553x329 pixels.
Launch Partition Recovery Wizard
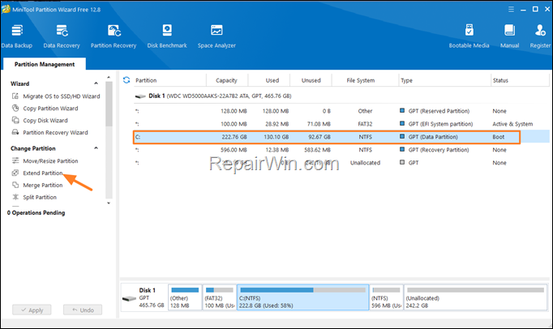(55, 132)
